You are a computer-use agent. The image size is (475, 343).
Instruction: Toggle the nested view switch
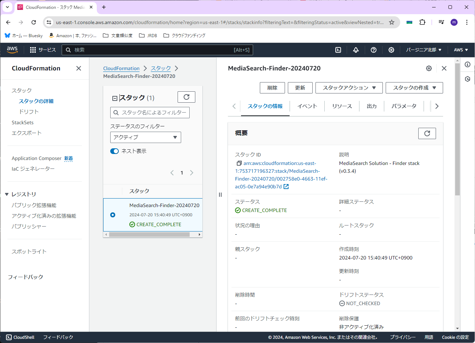(114, 151)
